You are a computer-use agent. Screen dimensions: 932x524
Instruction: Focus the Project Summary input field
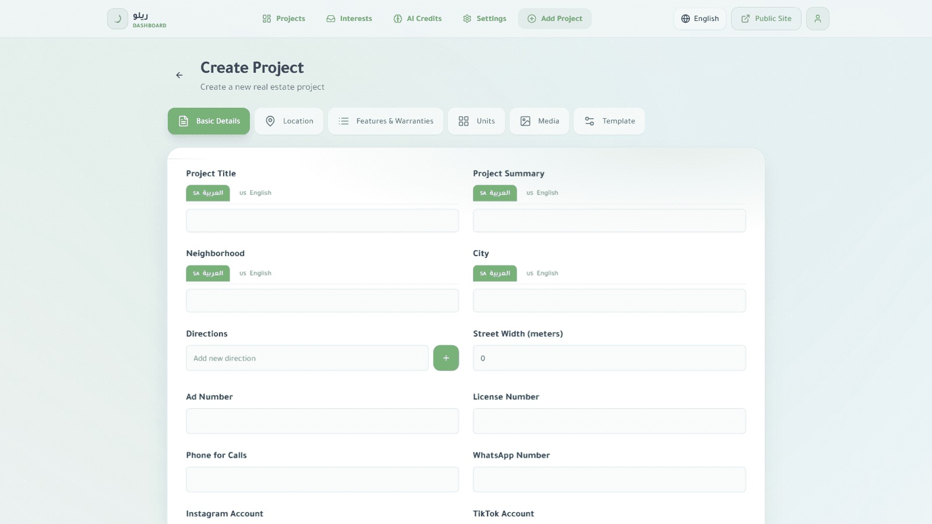click(609, 221)
